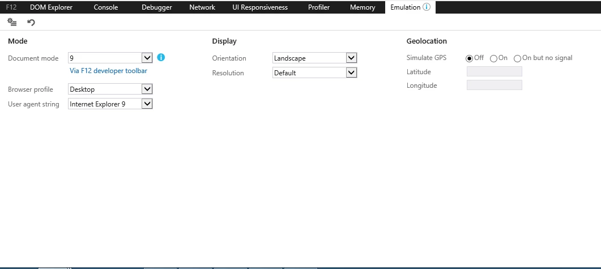The image size is (601, 269).
Task: Switch to the Debugger tab
Action: [156, 7]
